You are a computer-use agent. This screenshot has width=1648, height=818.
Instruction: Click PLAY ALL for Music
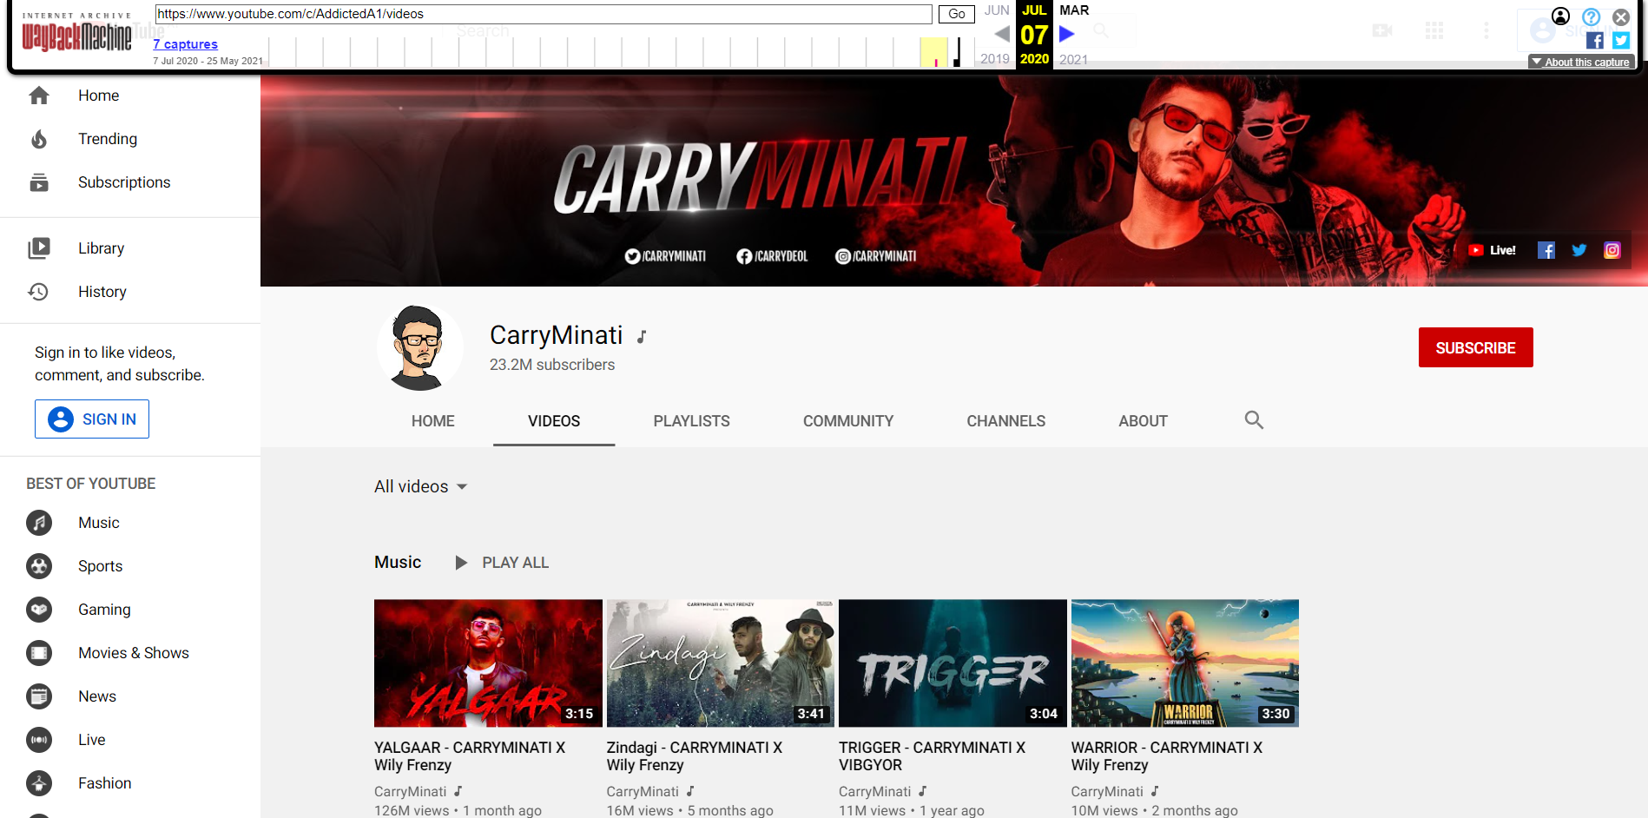503,563
